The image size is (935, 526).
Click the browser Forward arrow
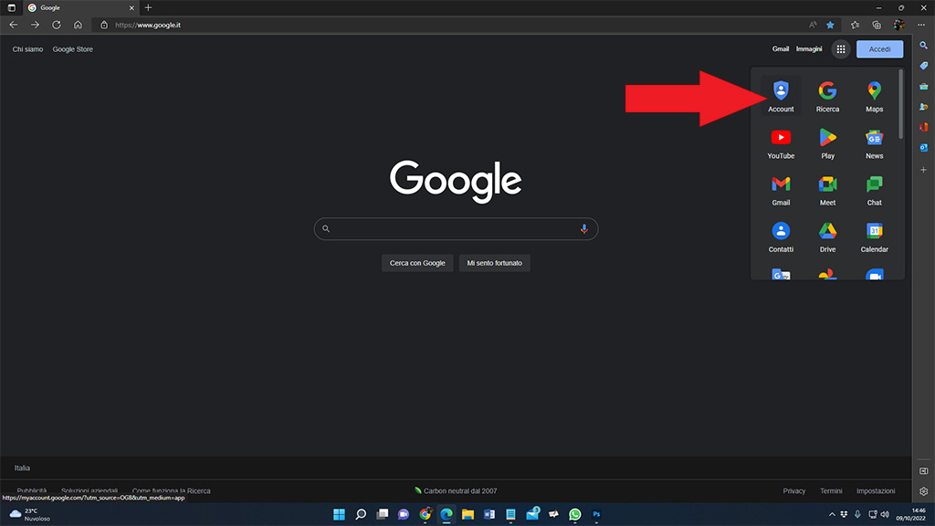click(36, 25)
